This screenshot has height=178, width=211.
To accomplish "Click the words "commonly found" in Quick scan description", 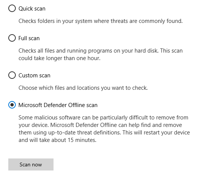I will (161, 21).
